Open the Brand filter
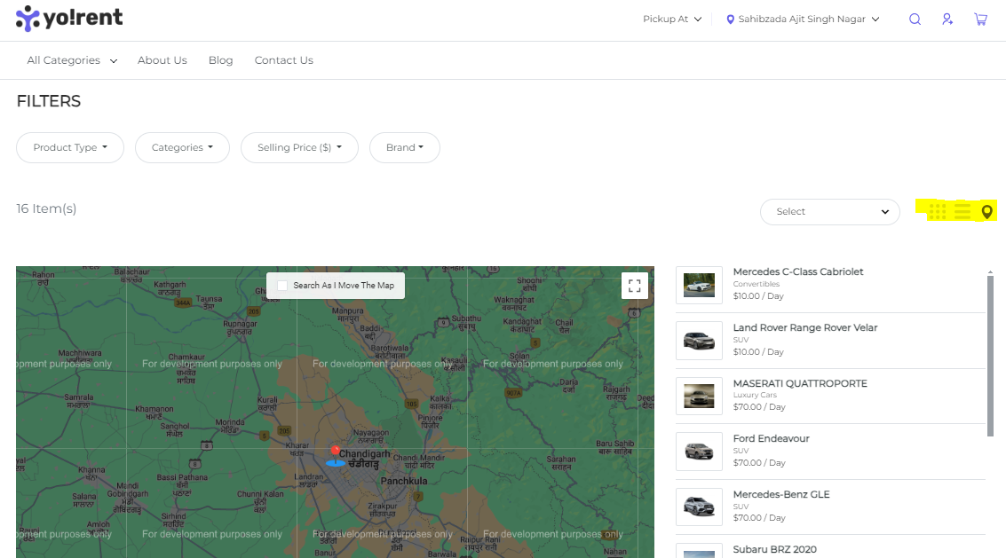1006x558 pixels. [405, 147]
